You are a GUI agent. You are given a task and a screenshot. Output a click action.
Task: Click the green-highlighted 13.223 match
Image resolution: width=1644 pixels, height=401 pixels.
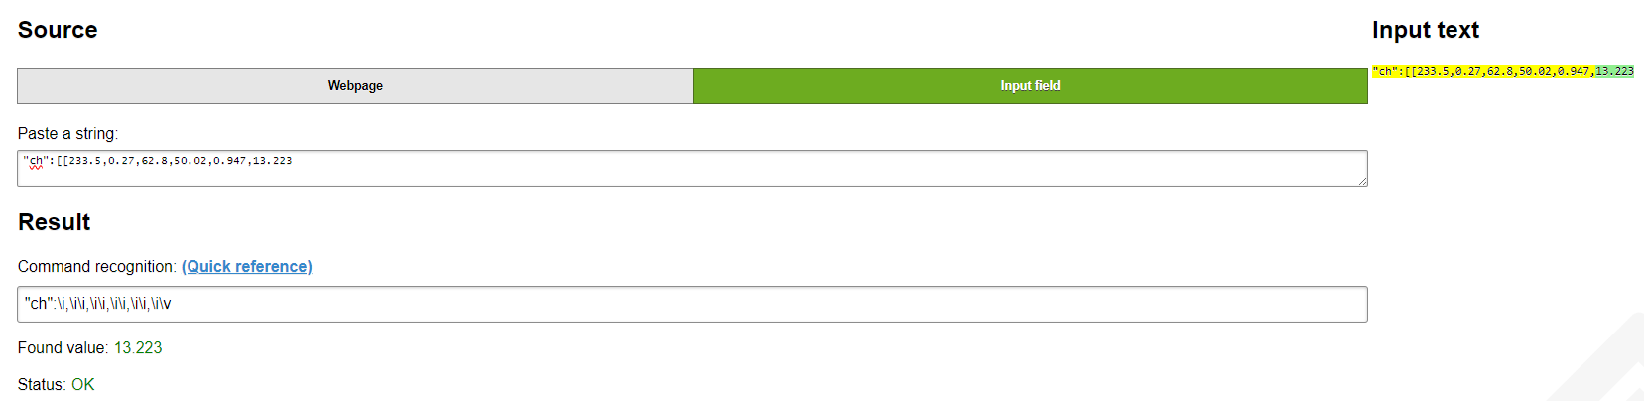point(1614,71)
